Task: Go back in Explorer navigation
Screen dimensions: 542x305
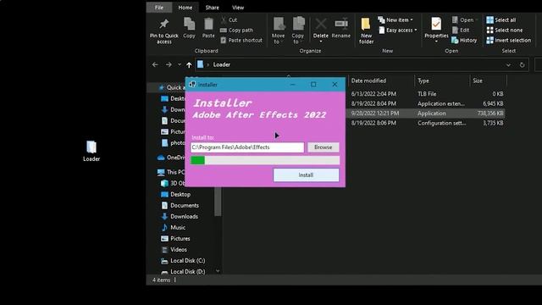Action: [155, 64]
